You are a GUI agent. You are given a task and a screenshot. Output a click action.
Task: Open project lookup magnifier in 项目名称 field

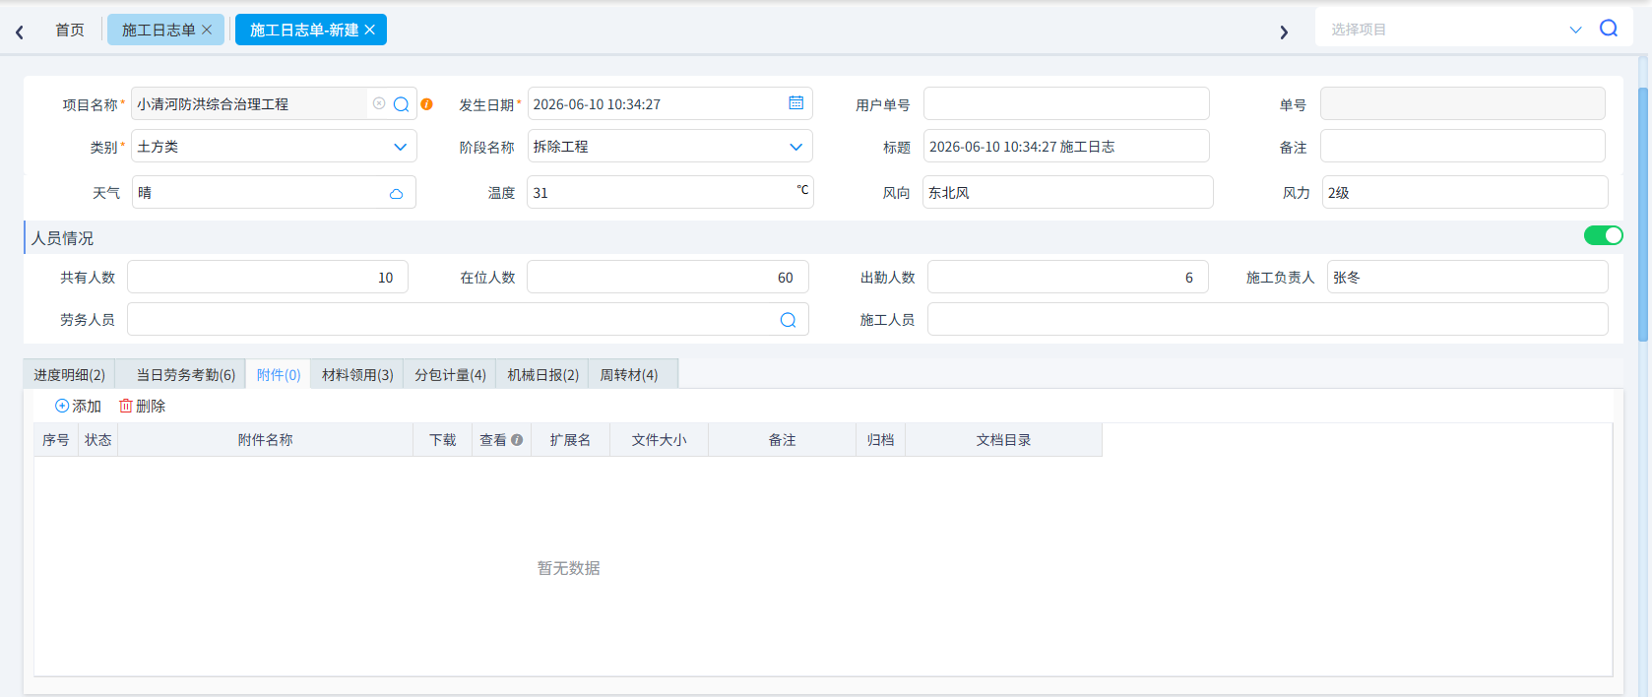[x=402, y=104]
